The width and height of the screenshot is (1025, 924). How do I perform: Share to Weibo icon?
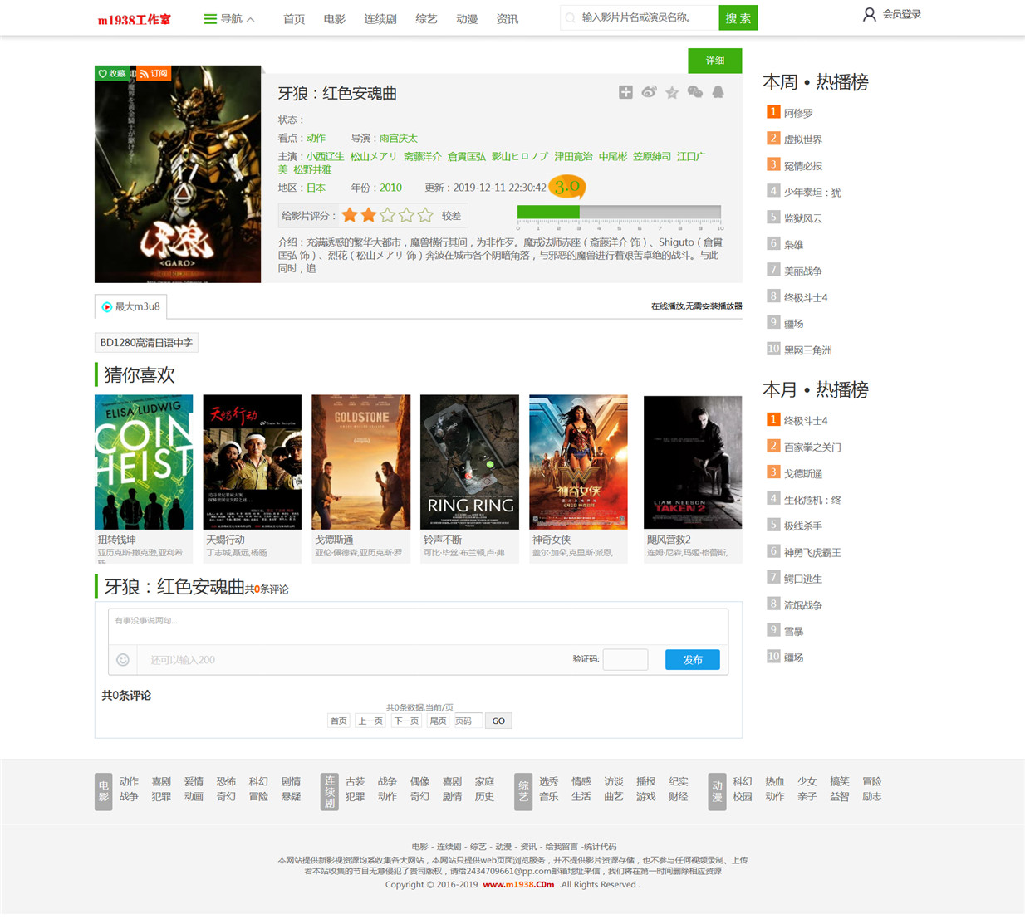(x=649, y=92)
